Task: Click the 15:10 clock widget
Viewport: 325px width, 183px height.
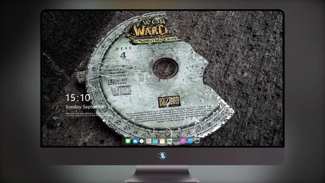Action: pyautogui.click(x=78, y=98)
